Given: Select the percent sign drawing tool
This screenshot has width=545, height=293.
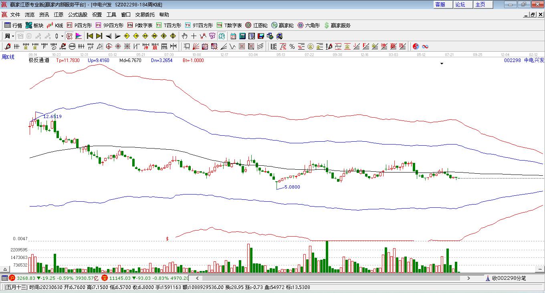Looking at the screenshot, I should pos(292,46).
